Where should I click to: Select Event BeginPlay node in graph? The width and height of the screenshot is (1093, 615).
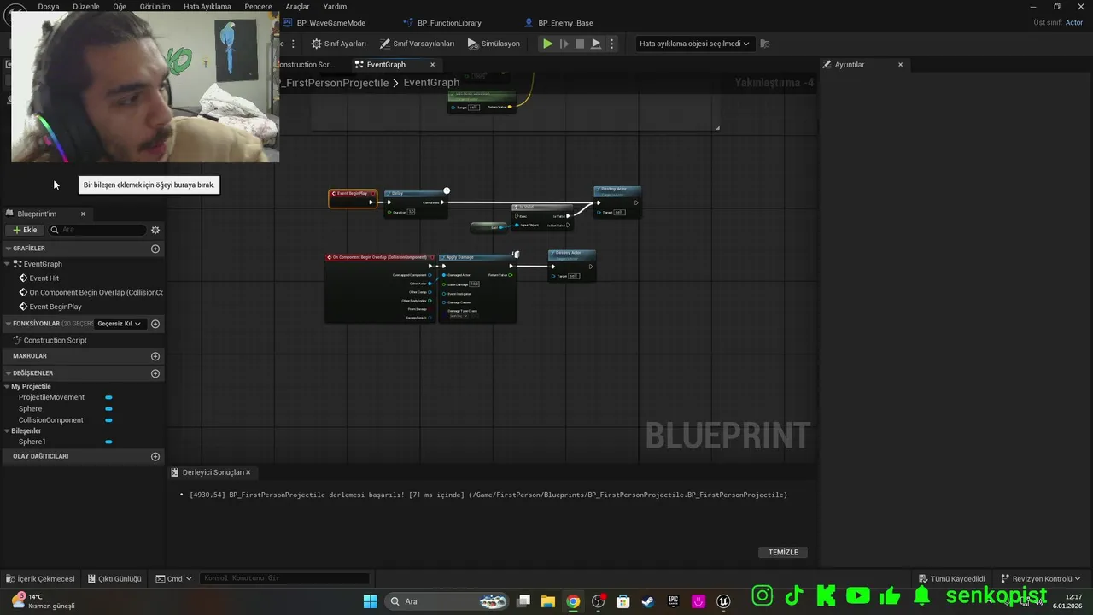click(x=353, y=198)
